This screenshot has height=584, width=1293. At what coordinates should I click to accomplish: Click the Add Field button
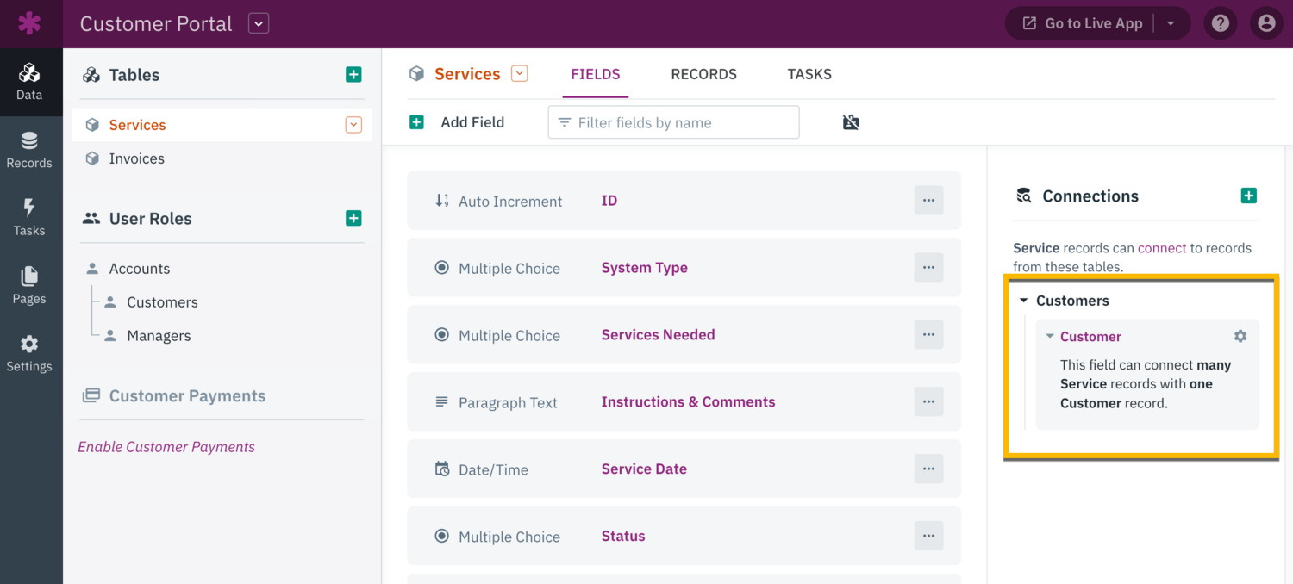(457, 122)
